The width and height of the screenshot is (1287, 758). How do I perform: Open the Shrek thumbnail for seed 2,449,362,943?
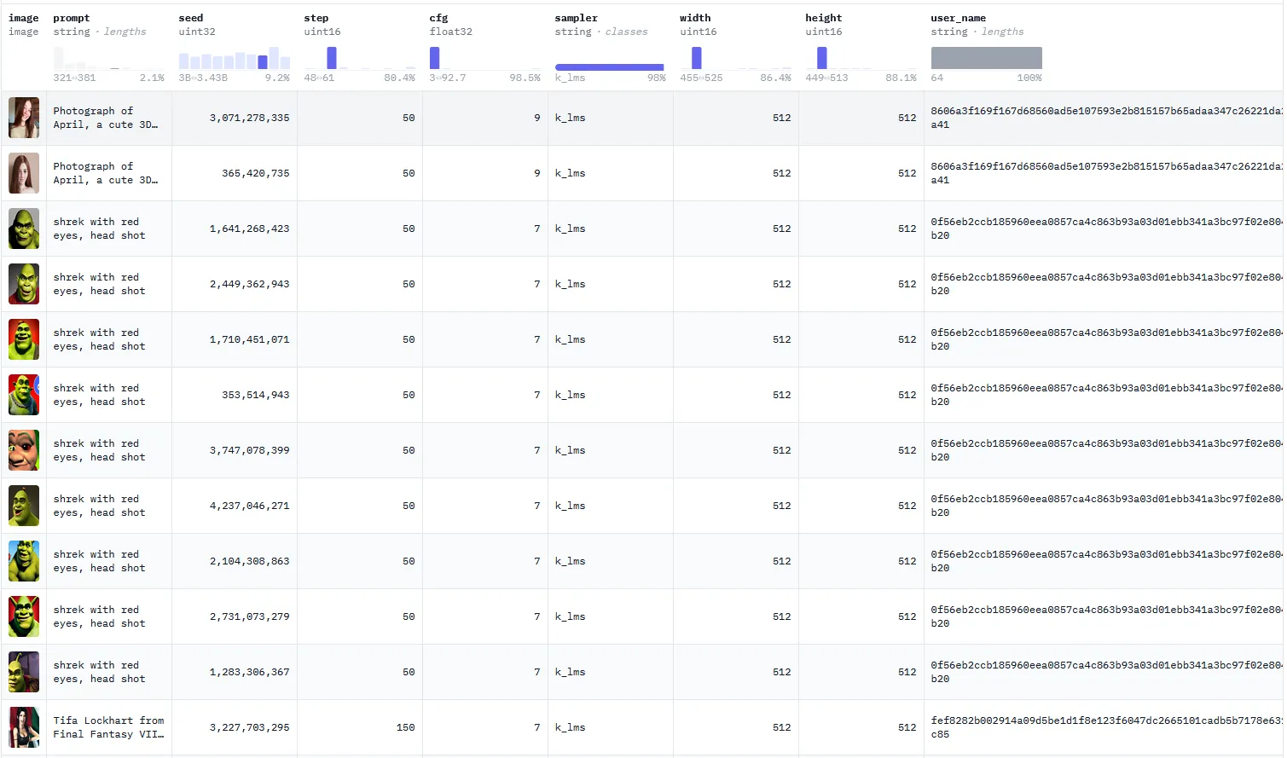click(x=24, y=284)
